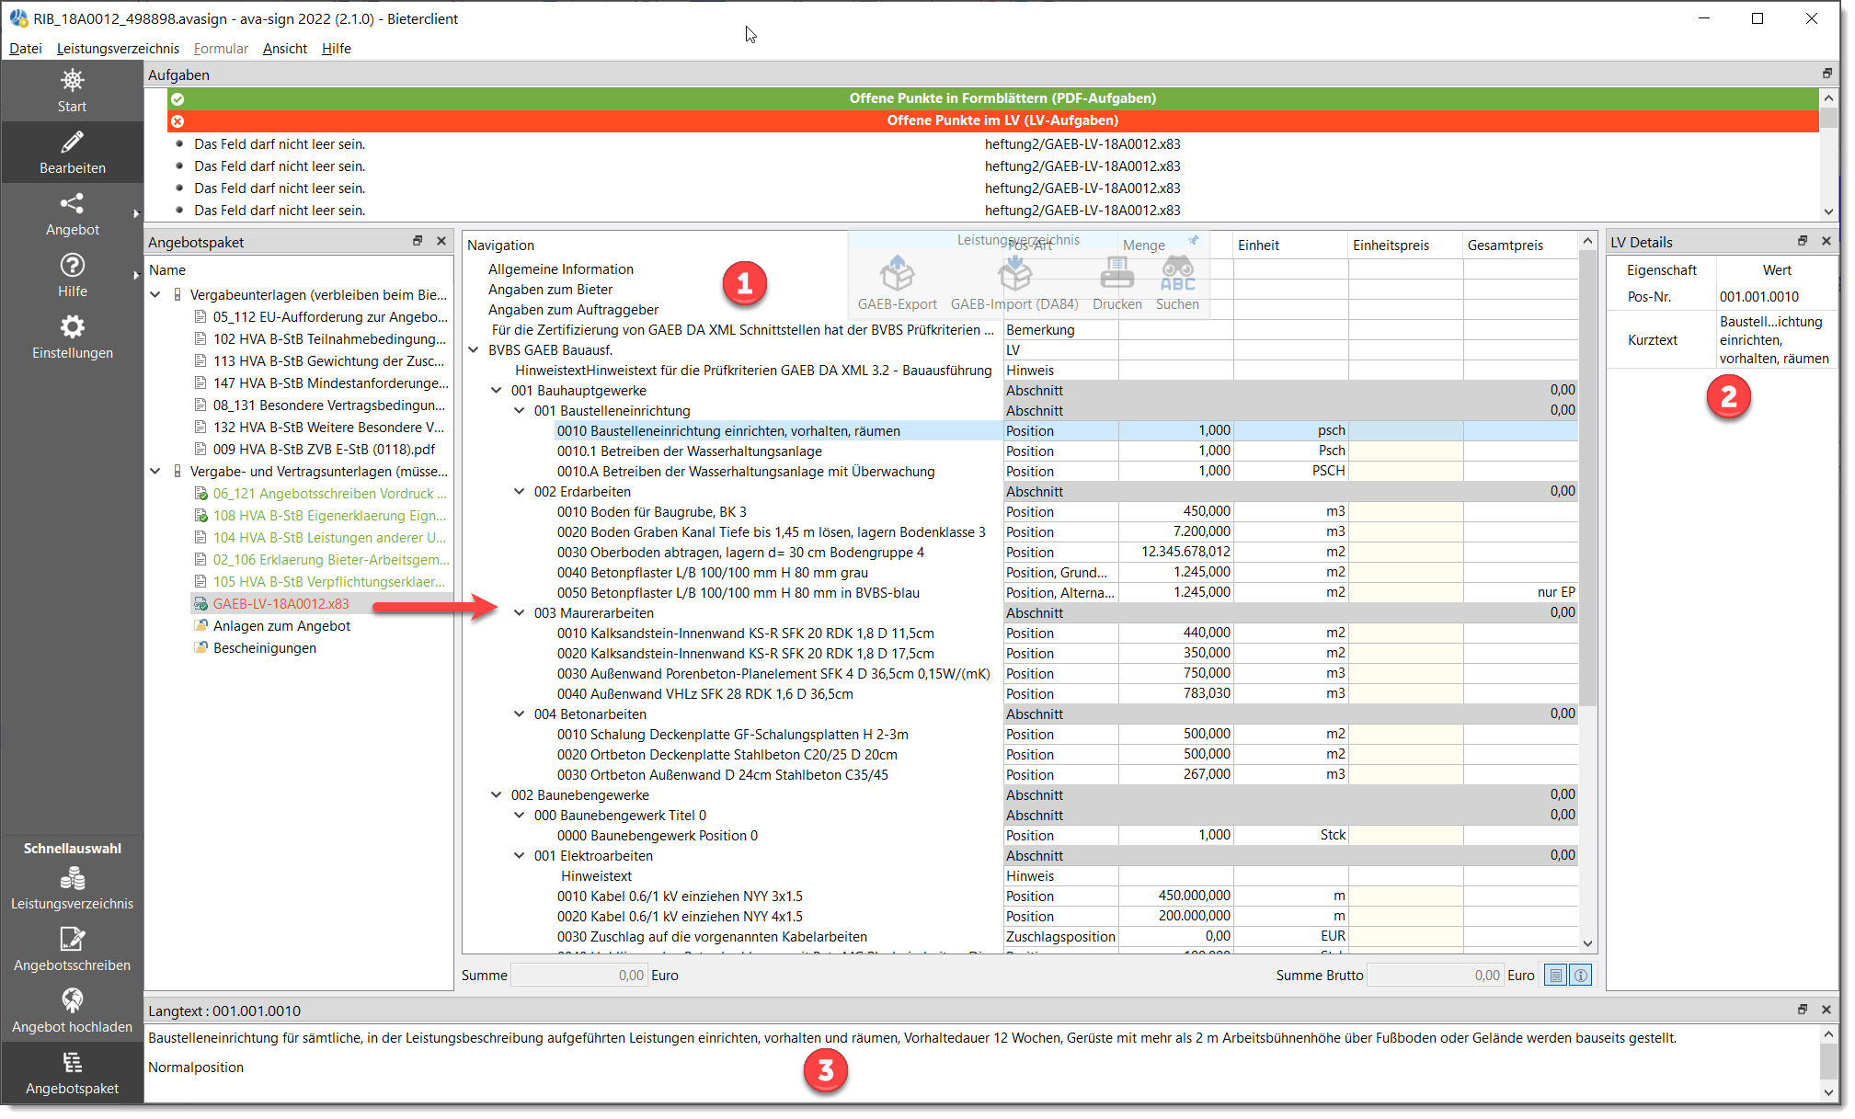Click the GAEB-Import (DA84) icon

[x=1014, y=274]
